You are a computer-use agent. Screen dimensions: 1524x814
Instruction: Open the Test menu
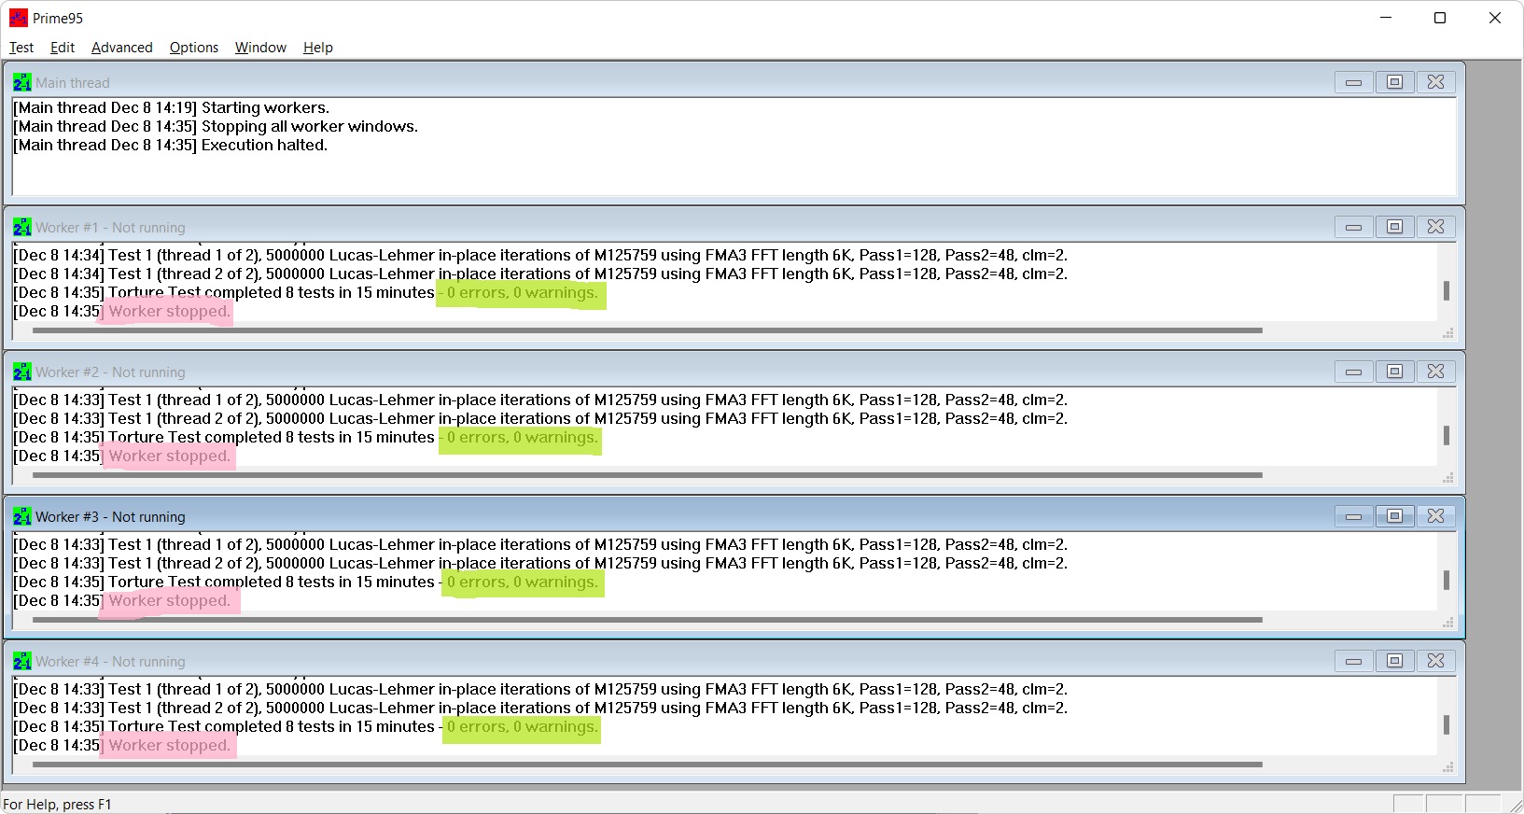pos(21,48)
